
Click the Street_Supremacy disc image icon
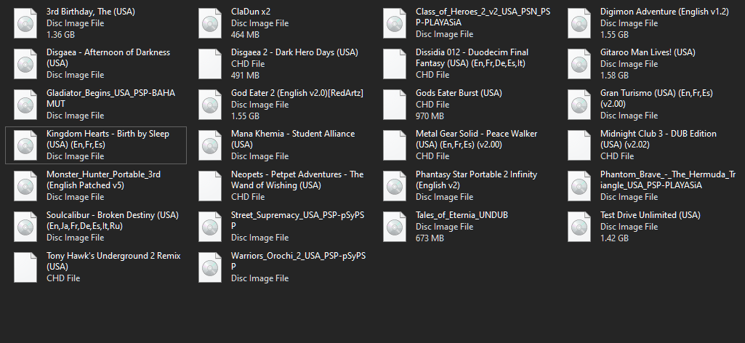pos(210,227)
